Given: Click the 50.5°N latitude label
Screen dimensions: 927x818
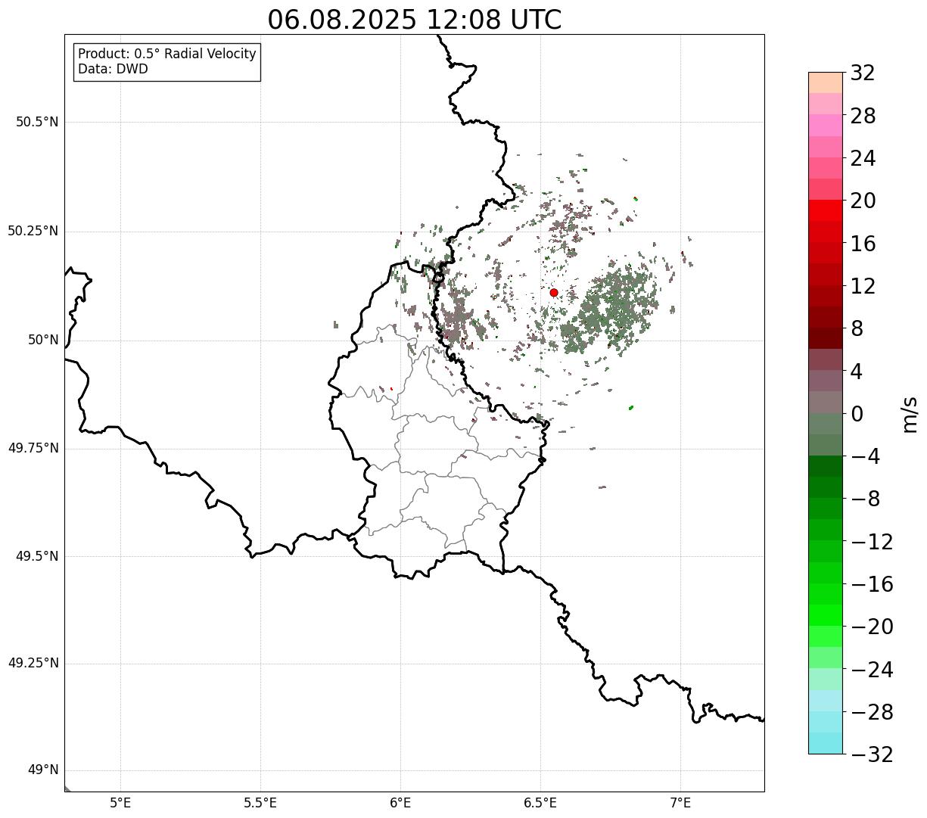Looking at the screenshot, I should pyautogui.click(x=37, y=122).
